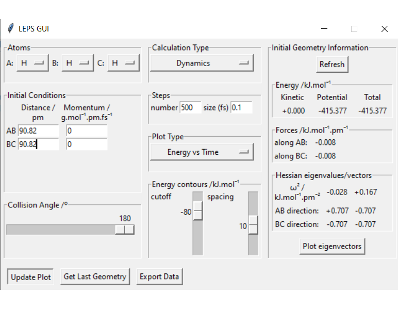Click the AB momentum input field
The image size is (398, 309).
click(x=87, y=131)
